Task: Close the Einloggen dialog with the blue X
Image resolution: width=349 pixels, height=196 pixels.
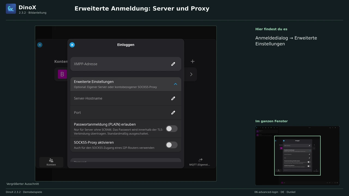Action: click(x=72, y=45)
